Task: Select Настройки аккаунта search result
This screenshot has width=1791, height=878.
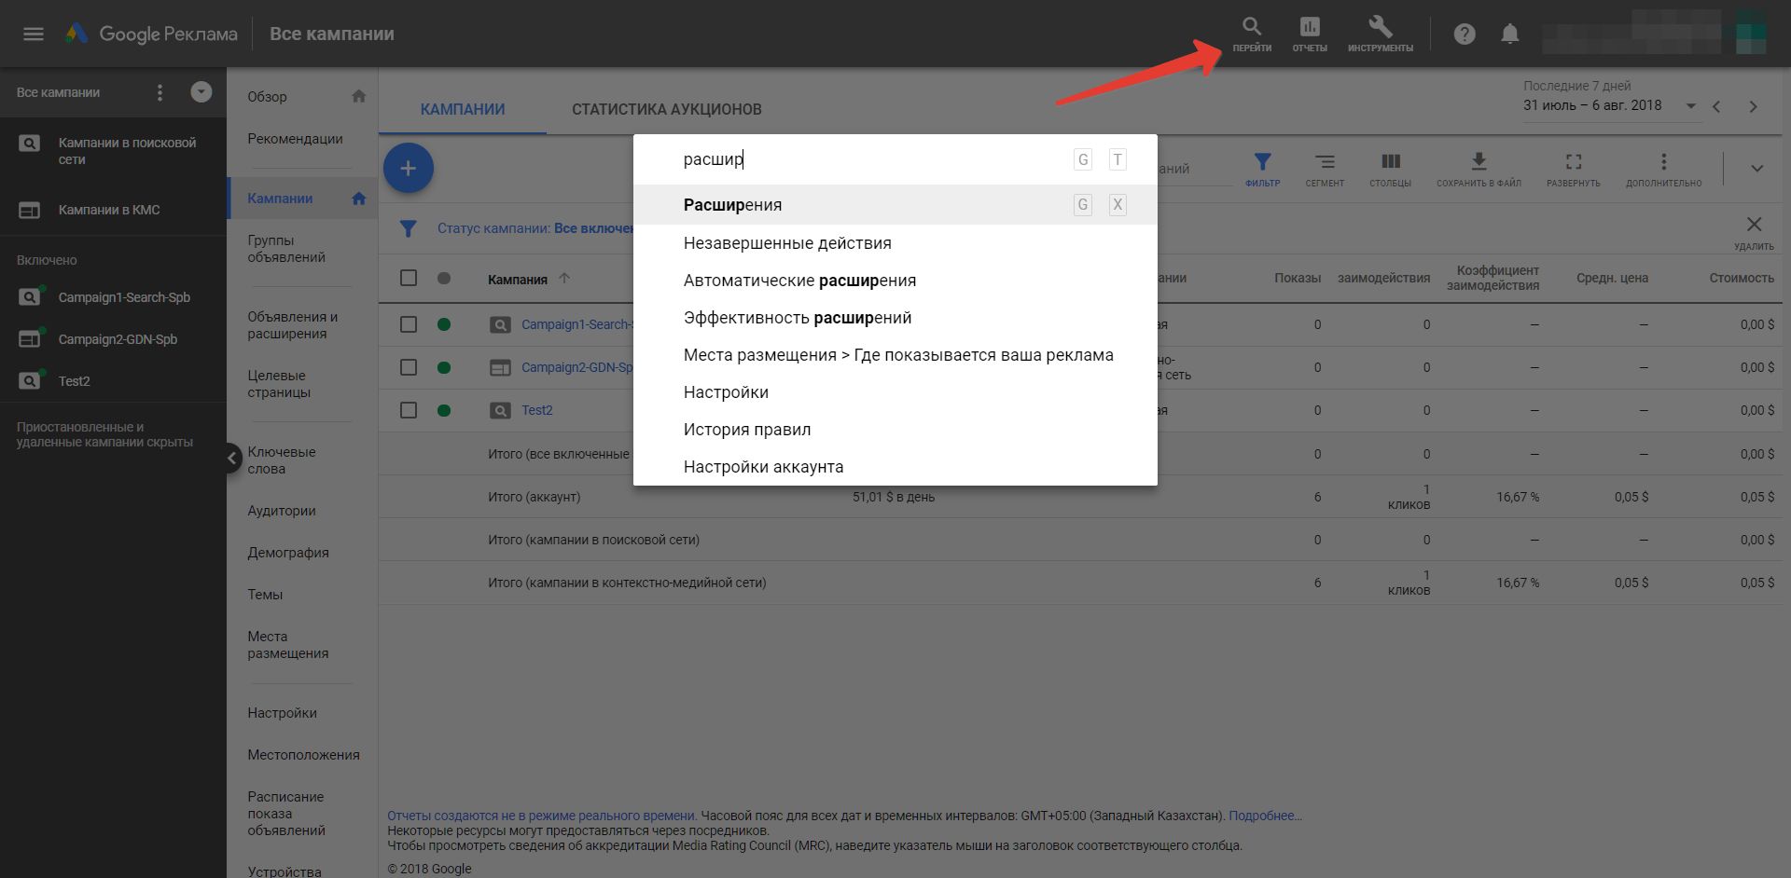Action: coord(895,467)
